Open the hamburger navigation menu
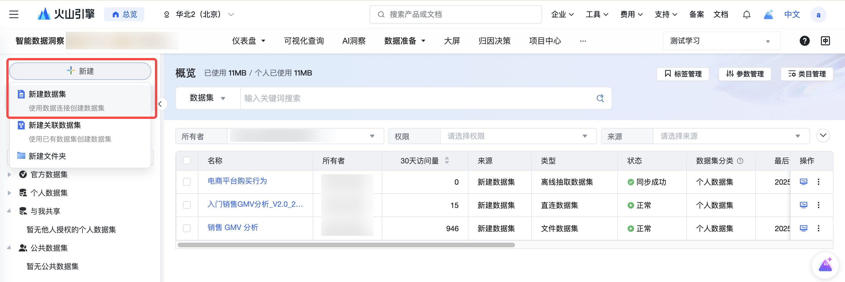The width and height of the screenshot is (845, 282). (x=14, y=14)
